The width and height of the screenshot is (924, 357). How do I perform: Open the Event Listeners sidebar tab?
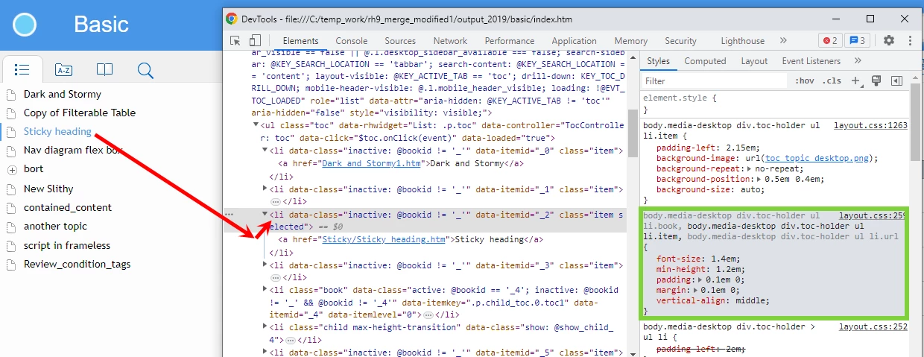(811, 61)
